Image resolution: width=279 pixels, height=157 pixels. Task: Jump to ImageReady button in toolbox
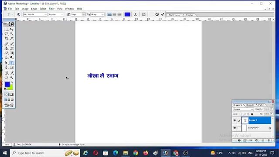point(9,105)
